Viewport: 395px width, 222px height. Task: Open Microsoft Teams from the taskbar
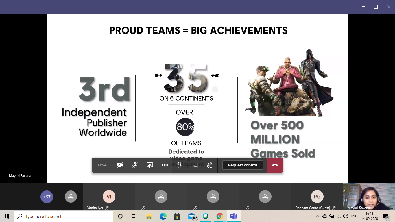tap(234, 216)
